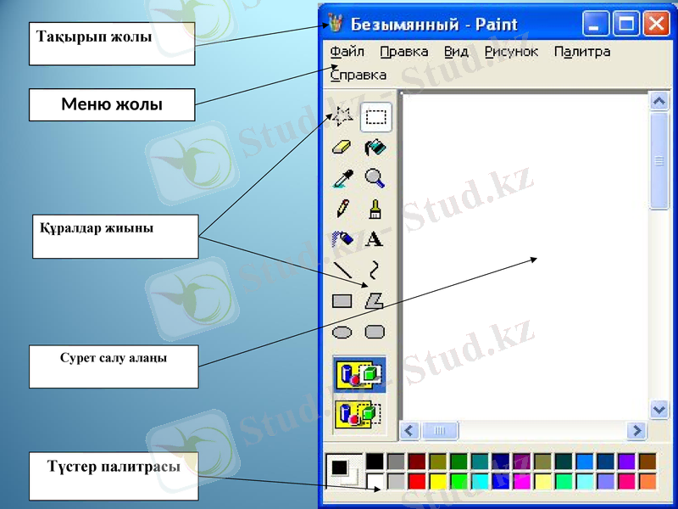Click the horizontal scrollbar right arrow

pyautogui.click(x=636, y=431)
